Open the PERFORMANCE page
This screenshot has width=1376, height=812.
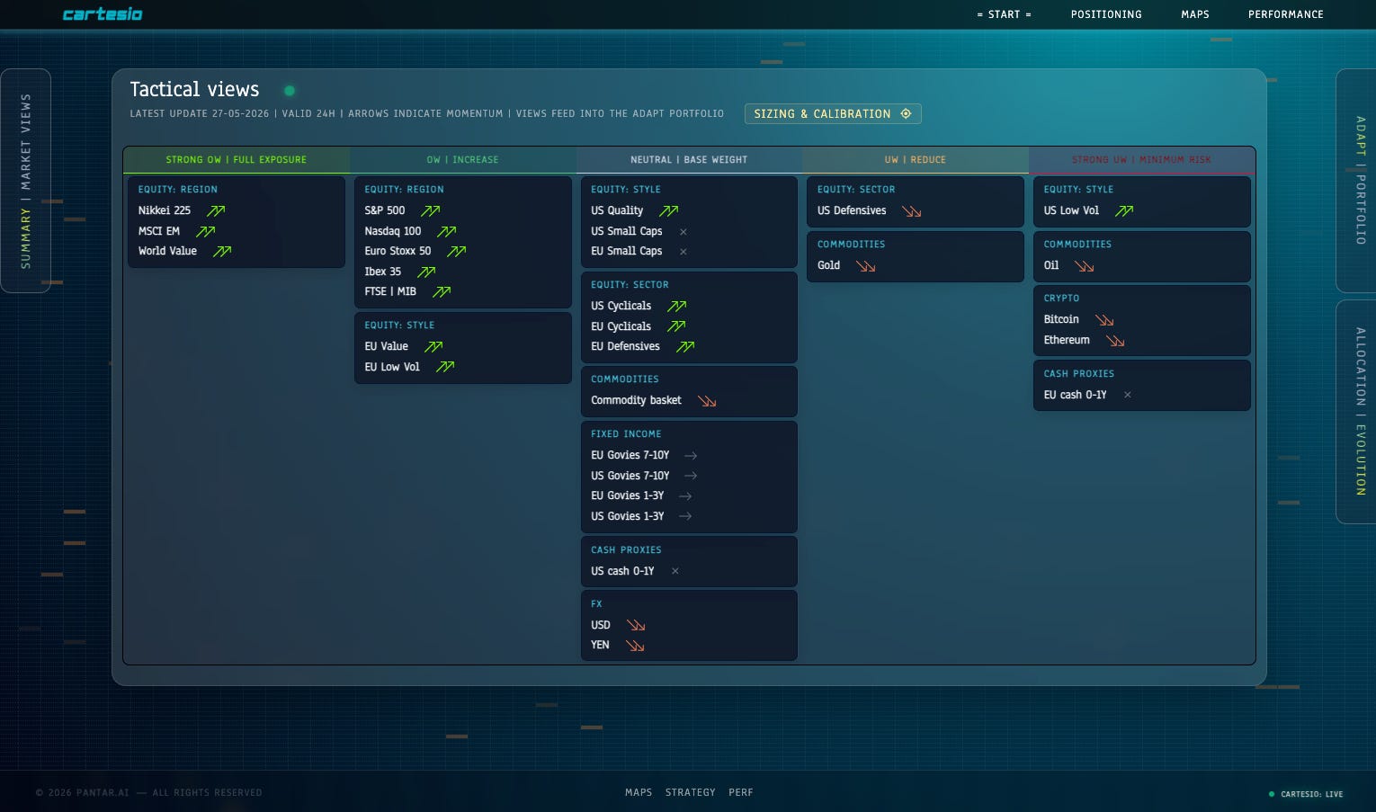click(x=1286, y=14)
